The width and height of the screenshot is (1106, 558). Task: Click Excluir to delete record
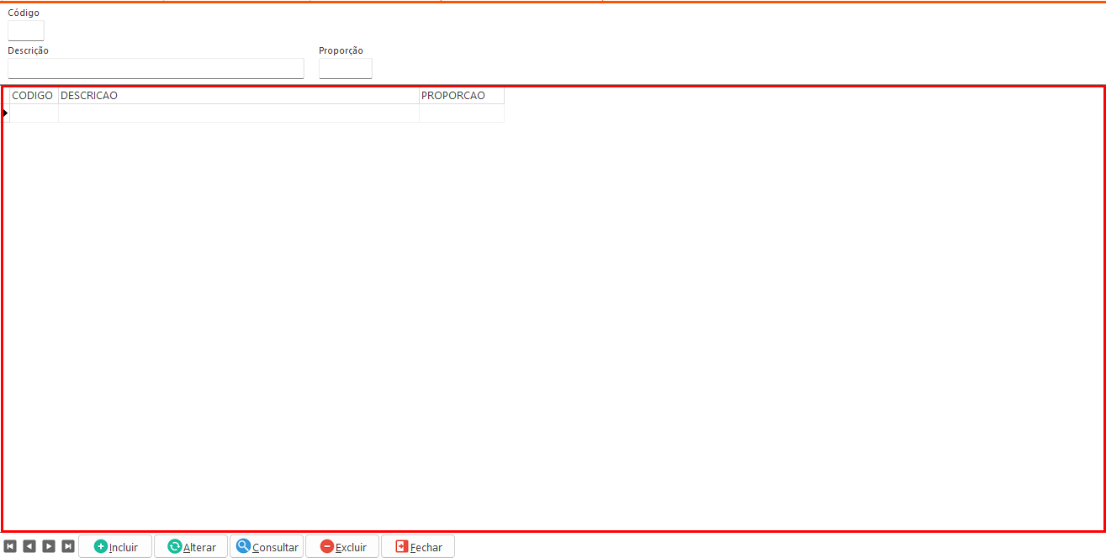tap(342, 546)
